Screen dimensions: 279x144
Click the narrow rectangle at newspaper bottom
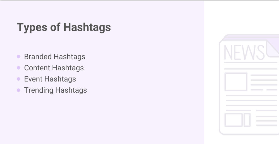[247, 120]
